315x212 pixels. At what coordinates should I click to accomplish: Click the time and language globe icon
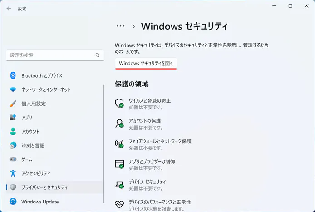13,146
